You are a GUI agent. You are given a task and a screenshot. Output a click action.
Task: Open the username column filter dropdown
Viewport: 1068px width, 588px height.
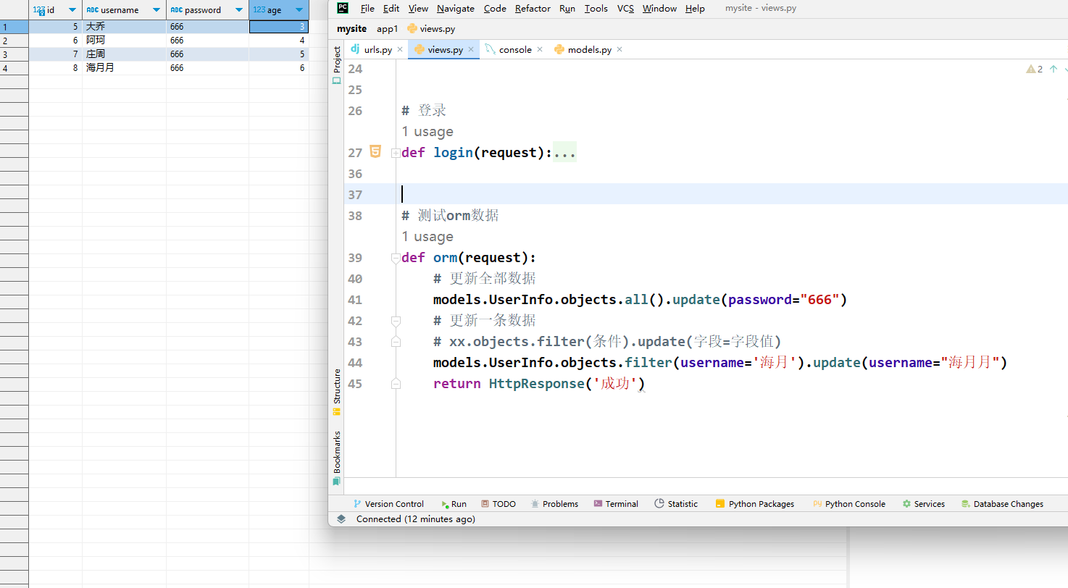click(157, 10)
